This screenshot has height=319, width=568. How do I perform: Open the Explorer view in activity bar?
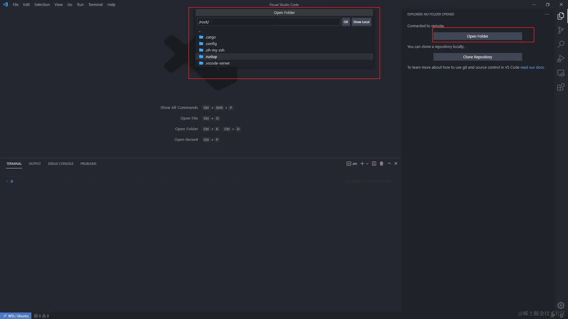pos(561,16)
